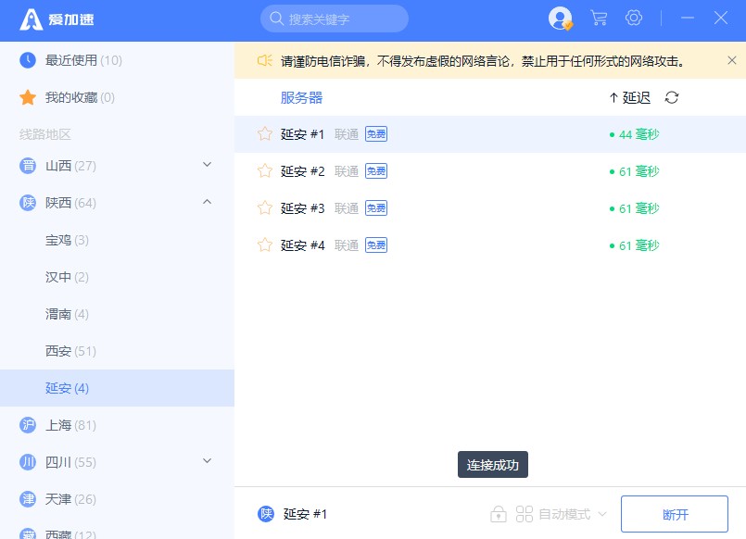Open the 自动模式 dropdown
The height and width of the screenshot is (539, 746).
[563, 514]
